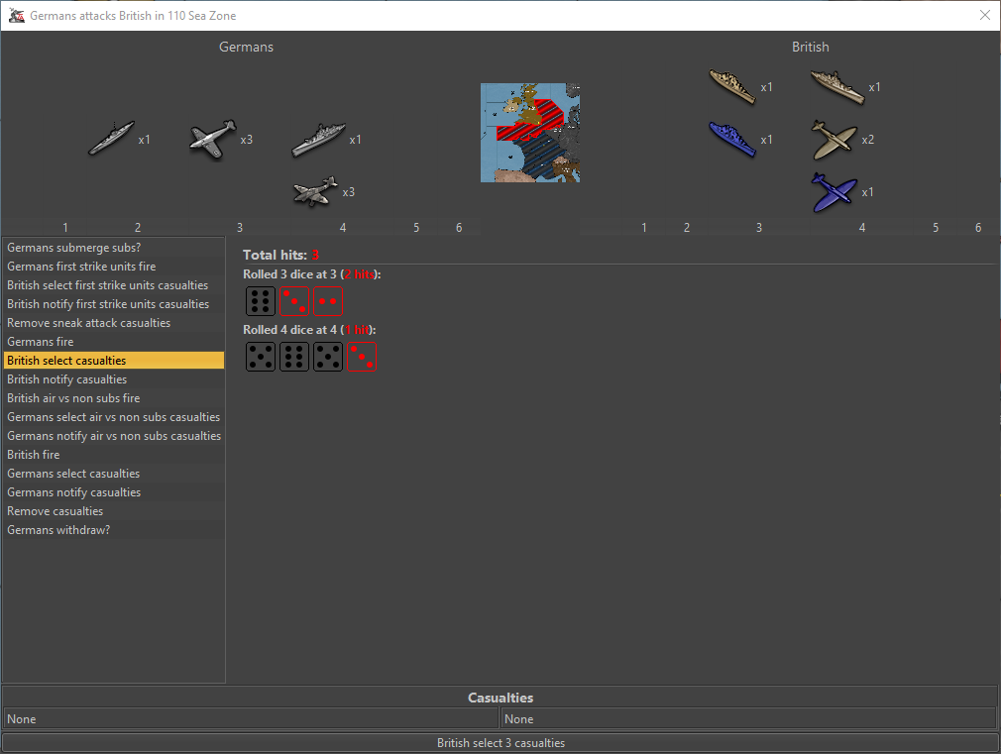Select the tan British battleship icon
Image resolution: width=1001 pixels, height=754 pixels.
point(837,86)
